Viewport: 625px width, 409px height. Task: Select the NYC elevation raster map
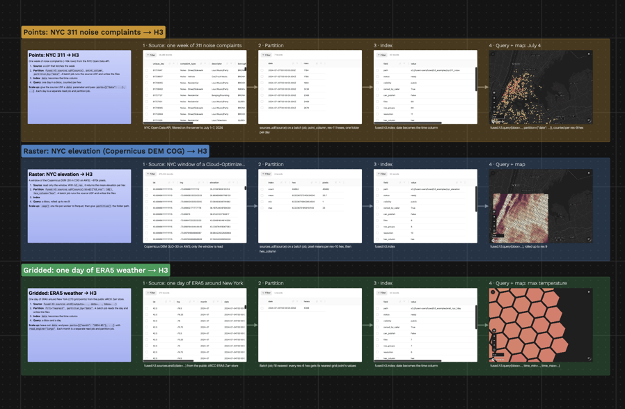[x=541, y=206]
